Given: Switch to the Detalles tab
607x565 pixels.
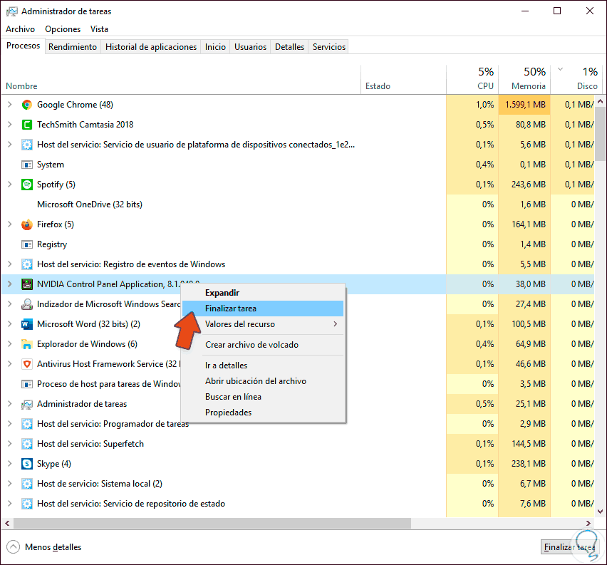Looking at the screenshot, I should pyautogui.click(x=289, y=47).
